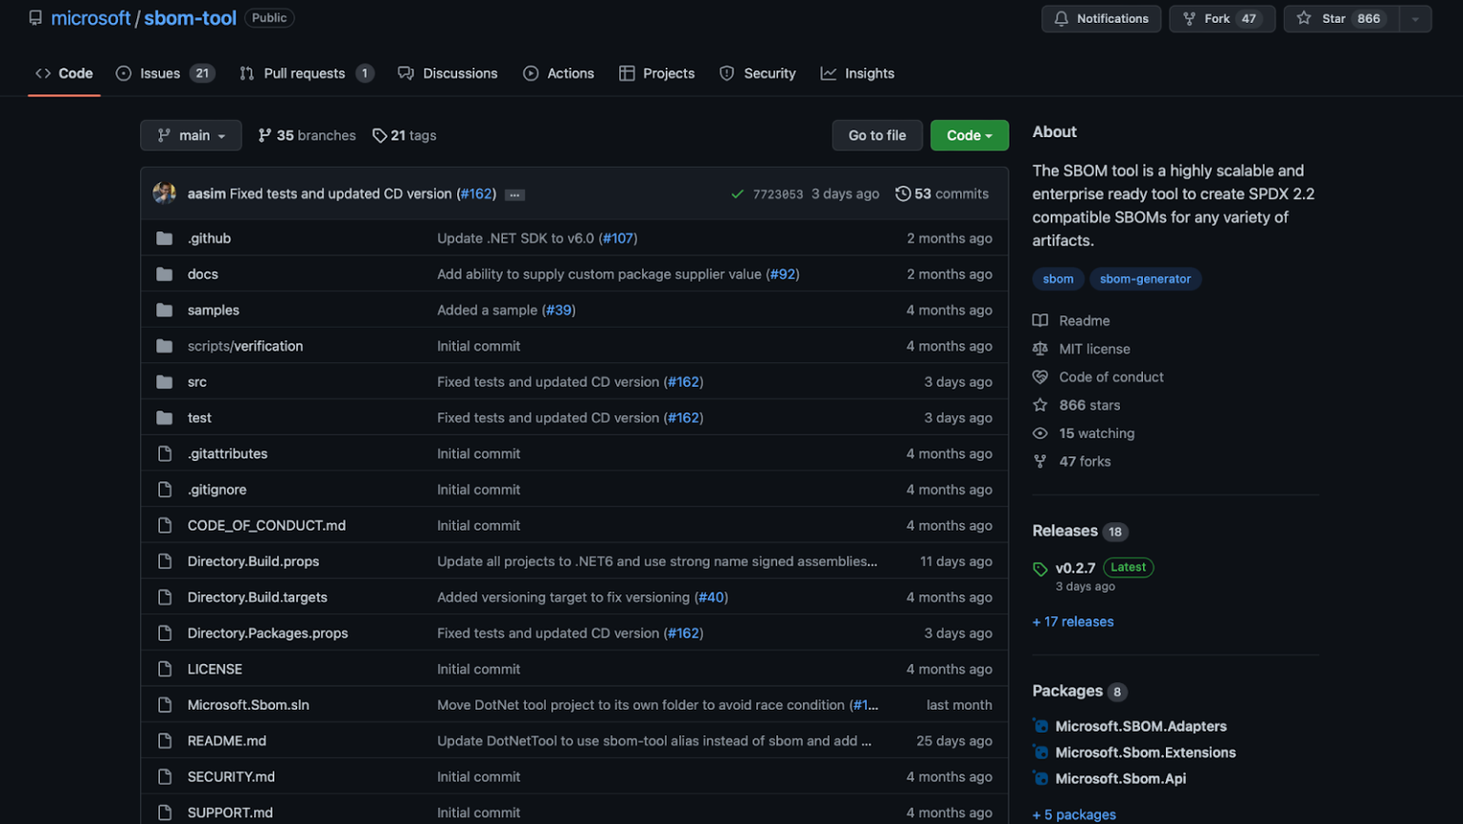Open the src folder icon
The width and height of the screenshot is (1463, 824).
click(x=164, y=381)
